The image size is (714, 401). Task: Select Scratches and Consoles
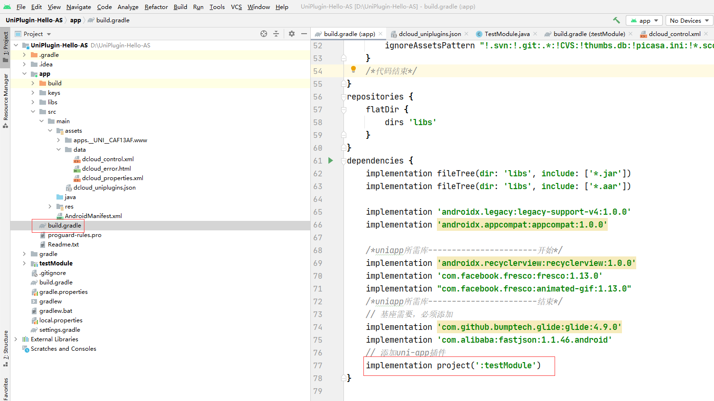[64, 348]
